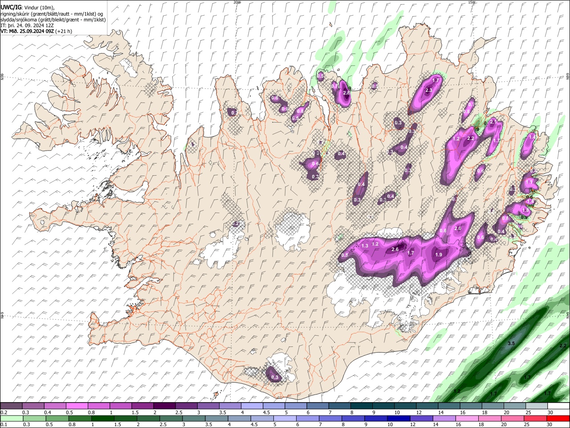Pick the upper-row legend swatch labeled 0.2
This screenshot has height=428, width=570.
[x=12, y=406]
